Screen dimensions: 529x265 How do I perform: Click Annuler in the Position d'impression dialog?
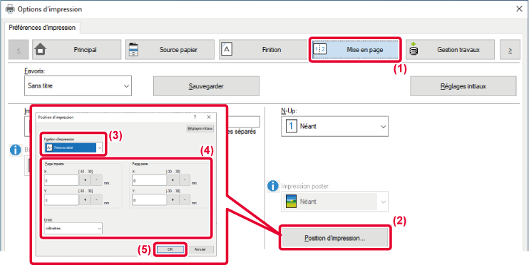(x=200, y=249)
